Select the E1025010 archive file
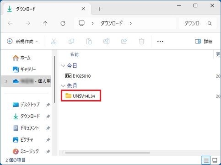The image size is (221, 165). pos(78,76)
